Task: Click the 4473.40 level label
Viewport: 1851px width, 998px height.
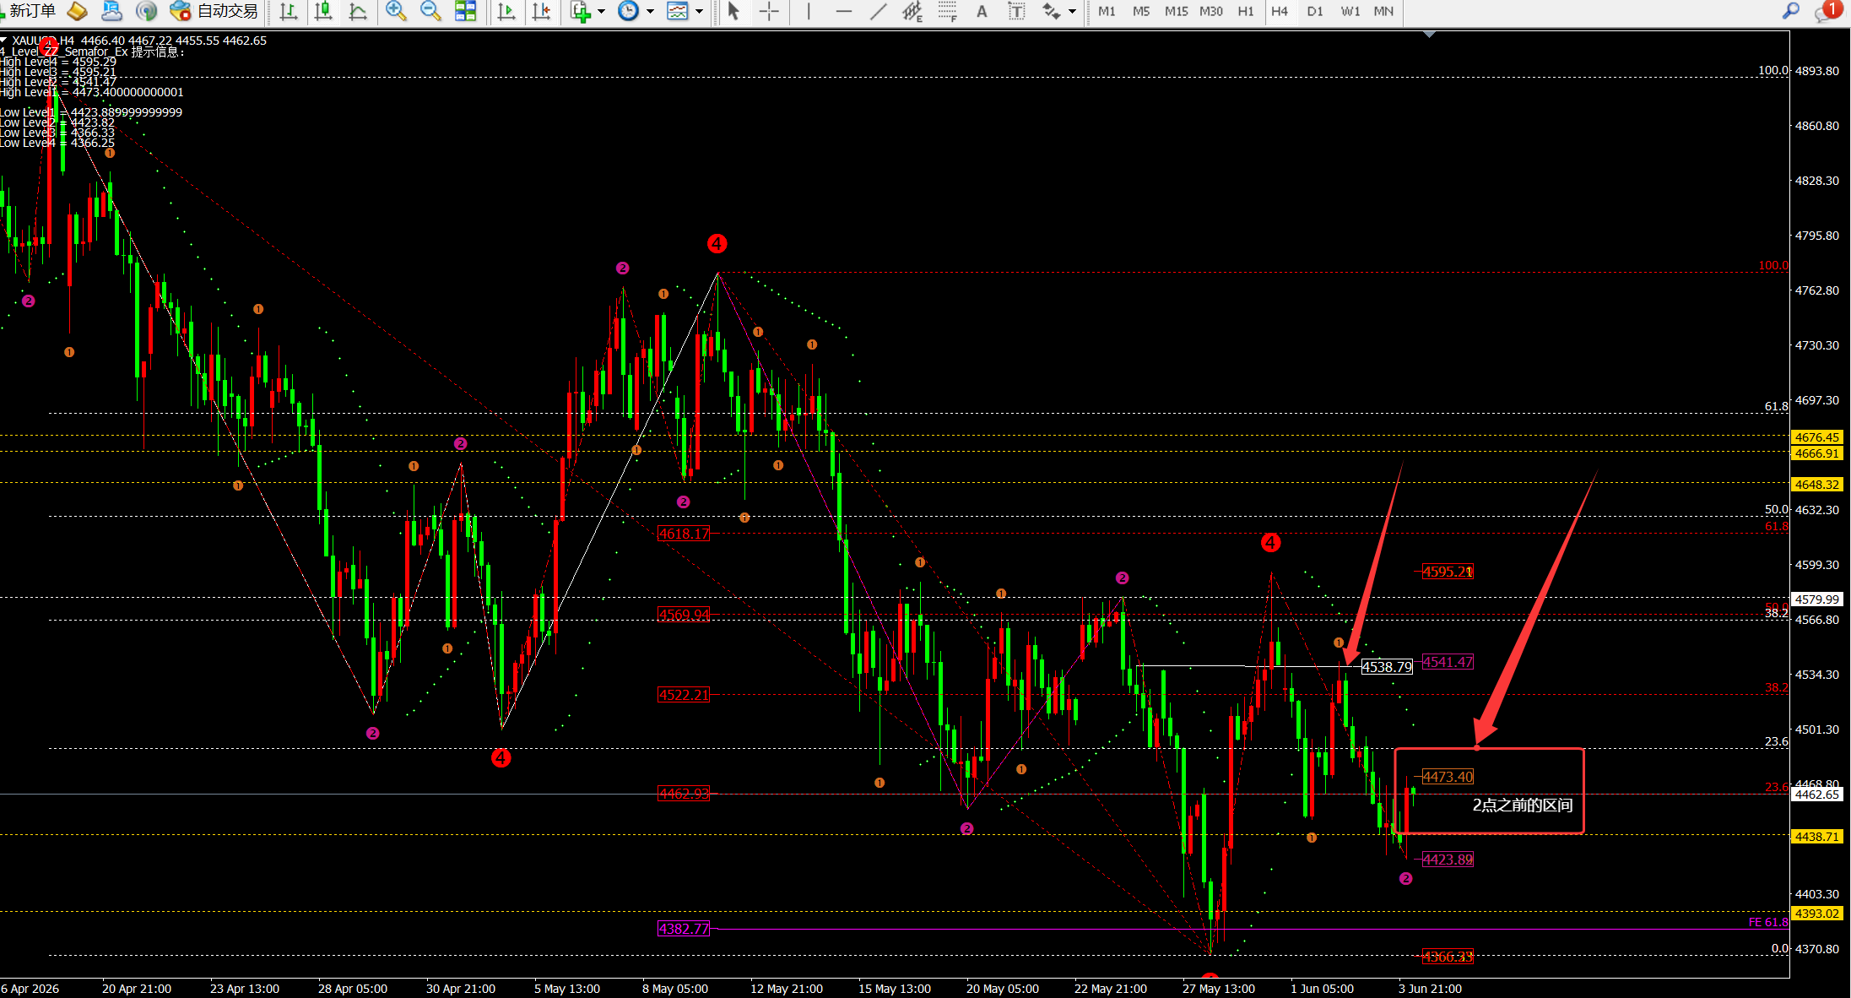Action: (x=1448, y=777)
